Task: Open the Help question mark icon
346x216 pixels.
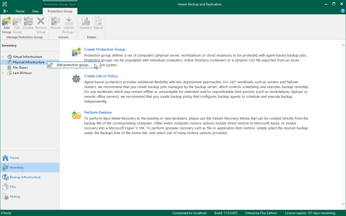Action: tap(343, 11)
